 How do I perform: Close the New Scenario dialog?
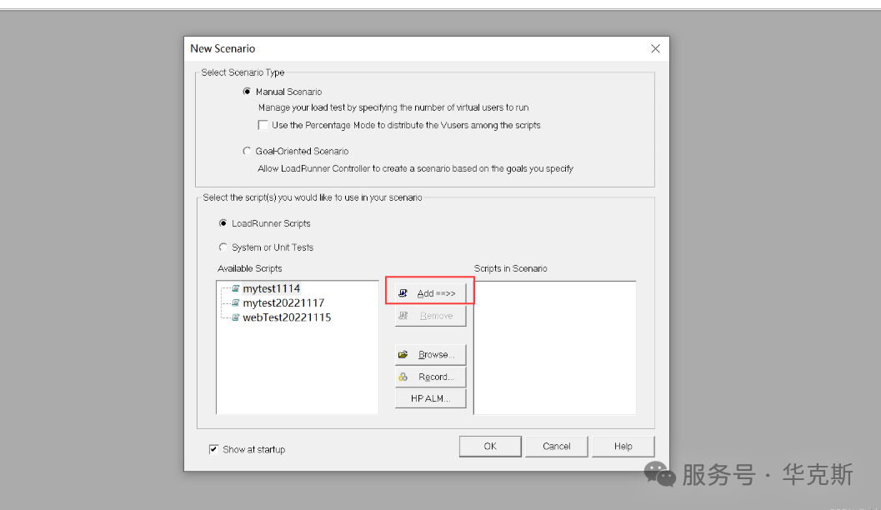tap(655, 49)
